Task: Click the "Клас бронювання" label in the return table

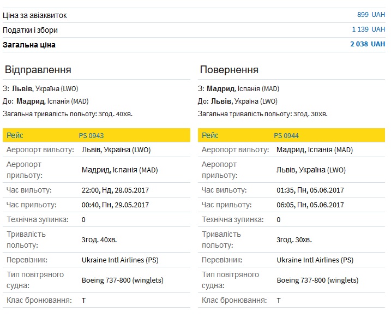Action: (234, 301)
